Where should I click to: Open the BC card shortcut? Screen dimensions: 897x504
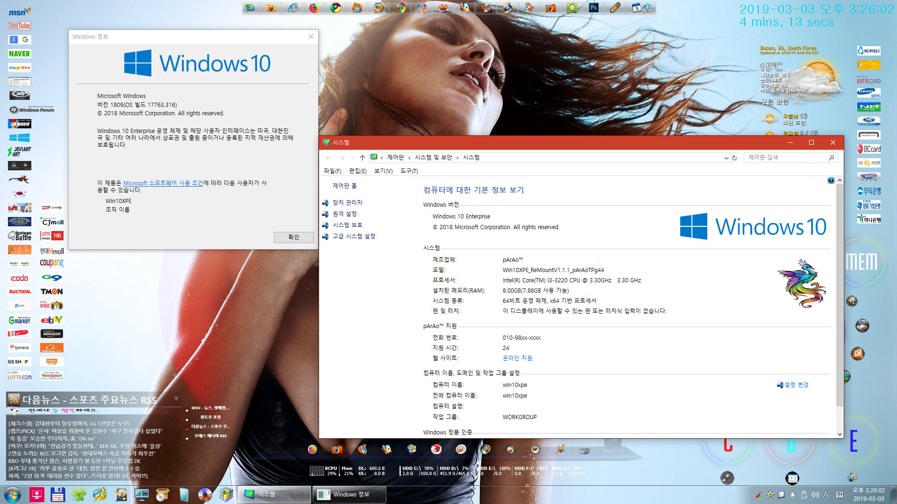pos(869,149)
